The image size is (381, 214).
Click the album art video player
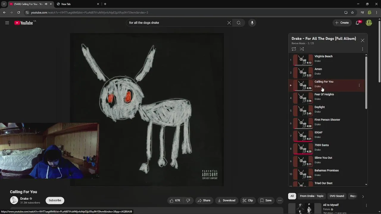[147, 109]
